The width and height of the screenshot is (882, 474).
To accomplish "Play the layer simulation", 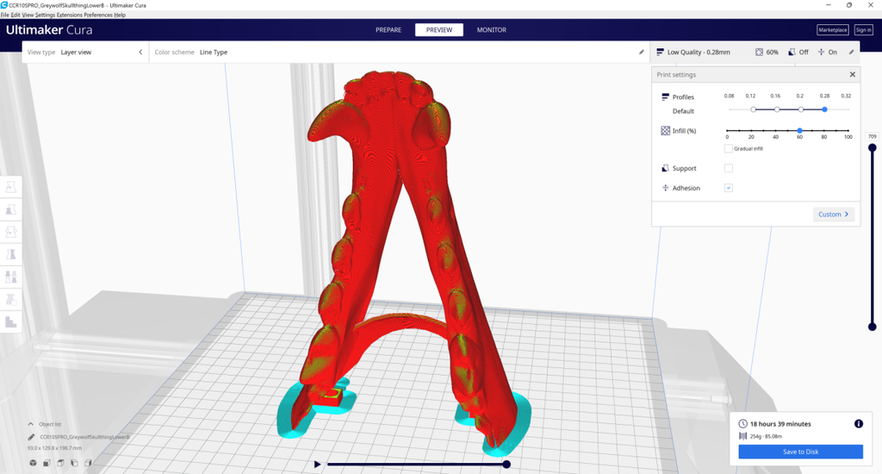I will point(317,465).
